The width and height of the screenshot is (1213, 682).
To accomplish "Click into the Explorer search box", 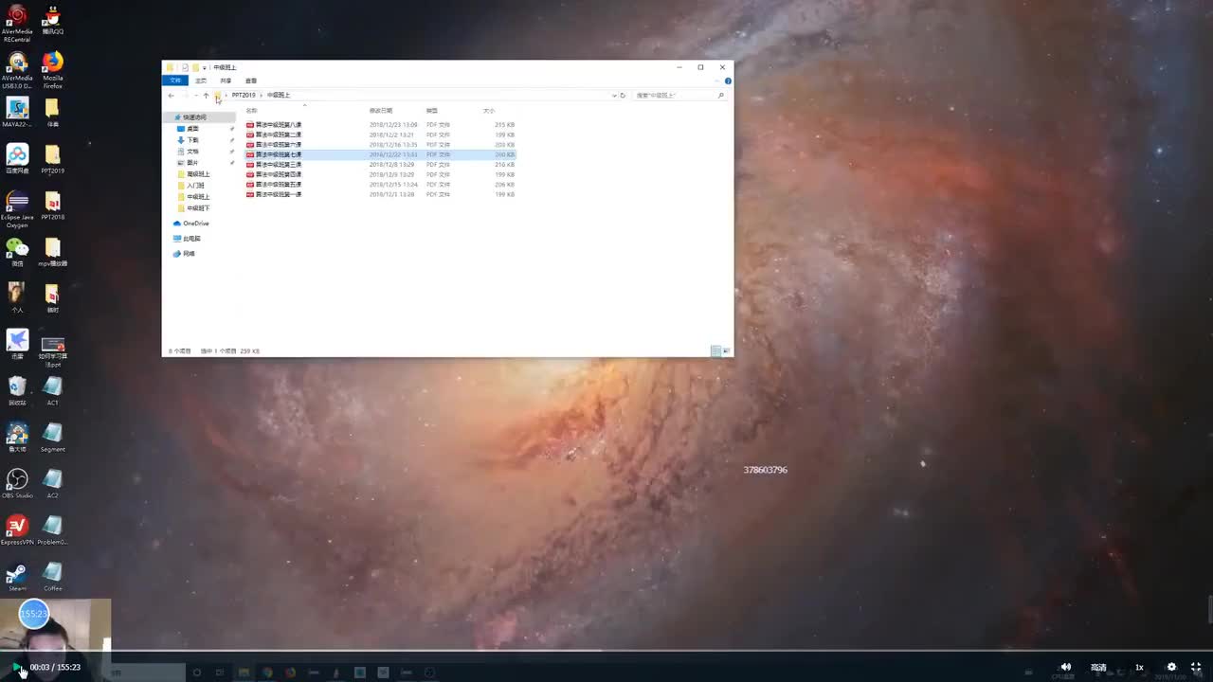I will click(x=679, y=96).
